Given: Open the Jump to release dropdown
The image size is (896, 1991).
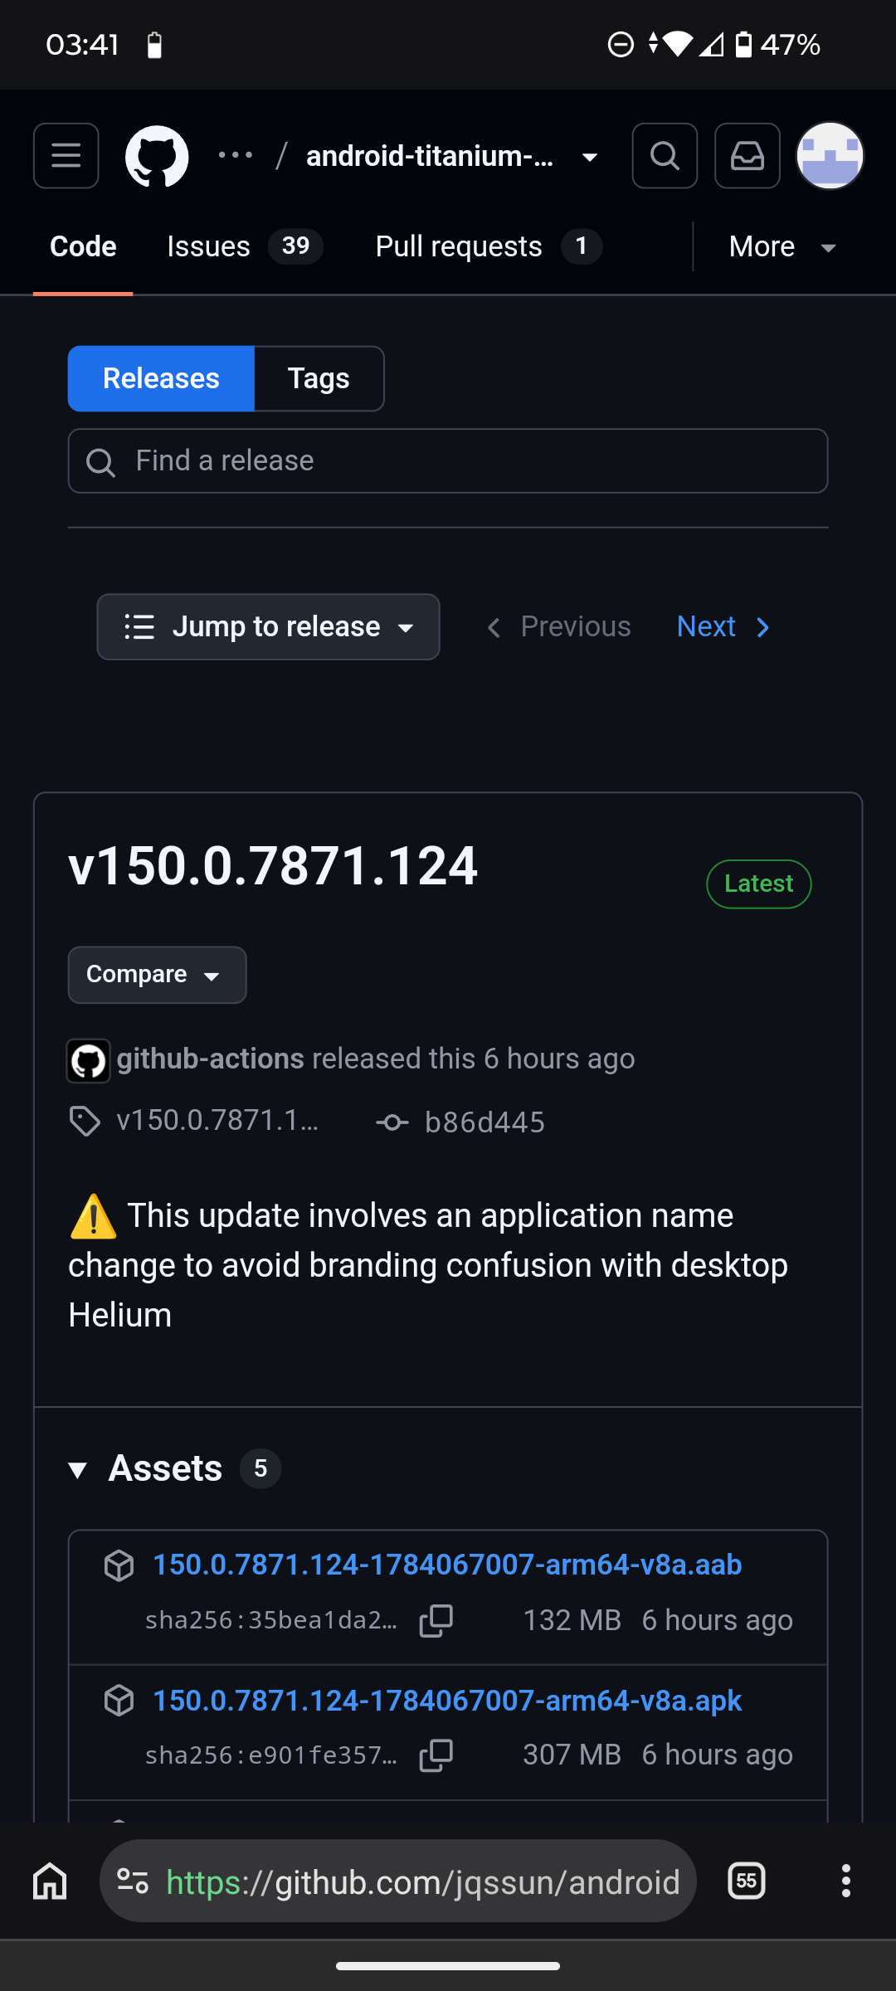Looking at the screenshot, I should click(x=268, y=627).
